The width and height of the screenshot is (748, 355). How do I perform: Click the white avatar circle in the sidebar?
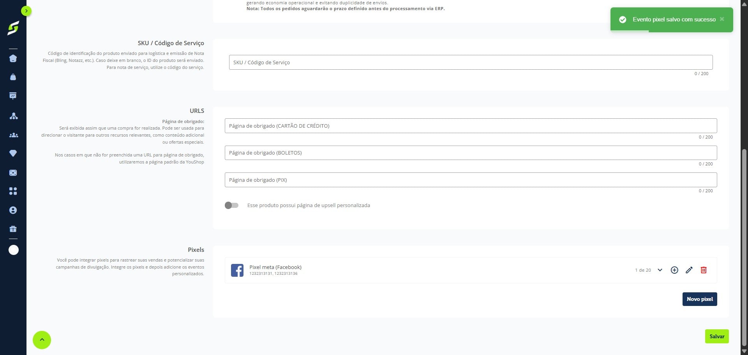coord(14,250)
